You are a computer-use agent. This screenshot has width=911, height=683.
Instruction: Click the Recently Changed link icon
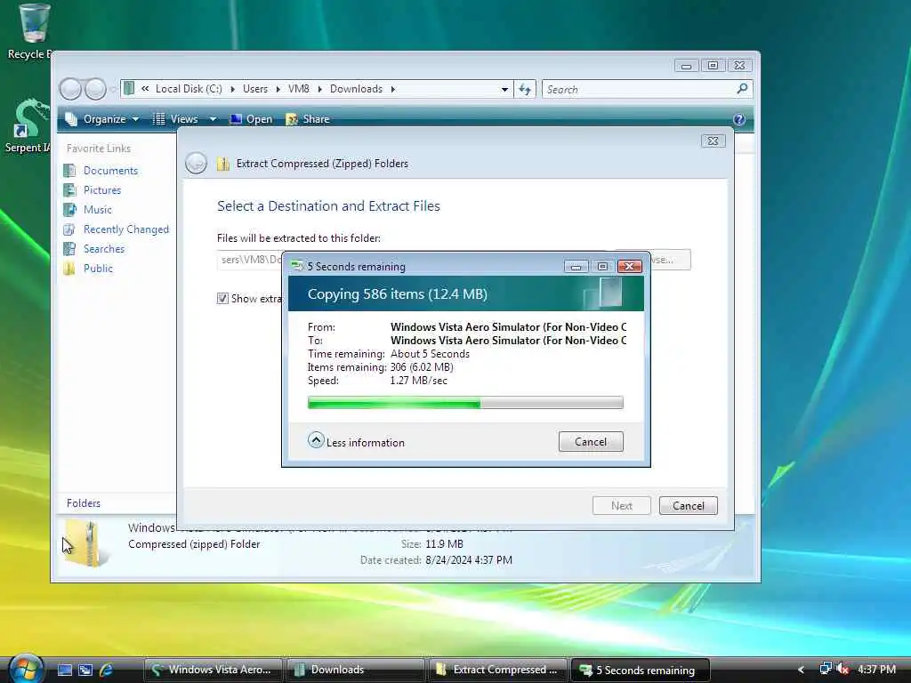click(x=69, y=229)
